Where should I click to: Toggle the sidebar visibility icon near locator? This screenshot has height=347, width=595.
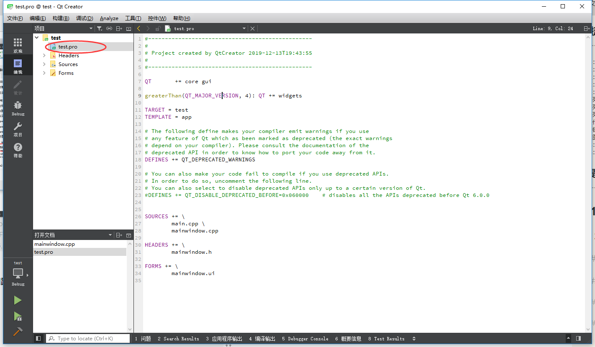[x=38, y=338]
